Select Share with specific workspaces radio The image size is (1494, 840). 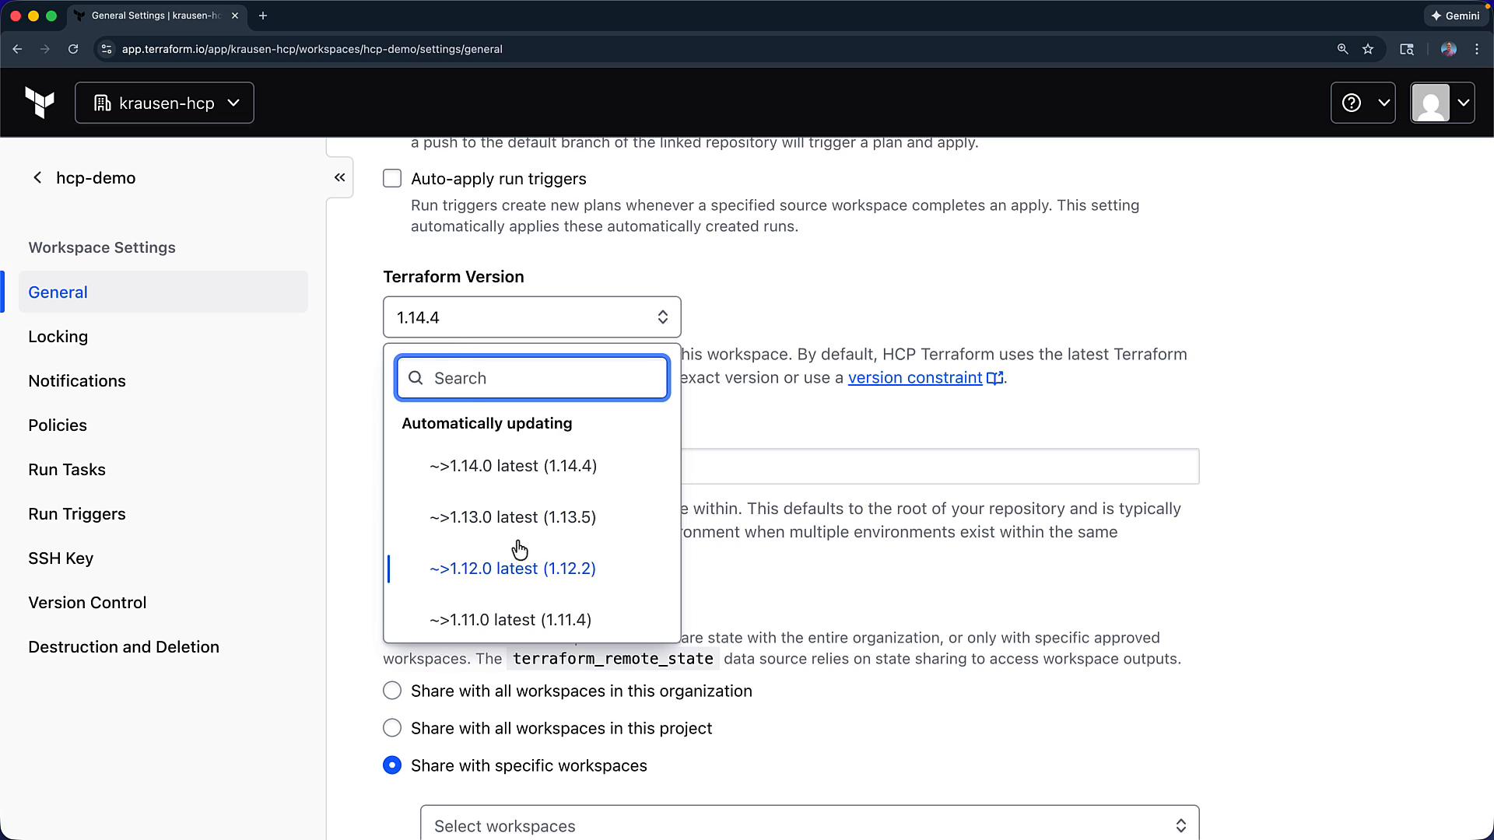(x=392, y=765)
